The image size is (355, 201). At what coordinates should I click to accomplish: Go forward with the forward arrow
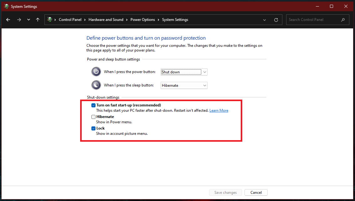point(19,20)
